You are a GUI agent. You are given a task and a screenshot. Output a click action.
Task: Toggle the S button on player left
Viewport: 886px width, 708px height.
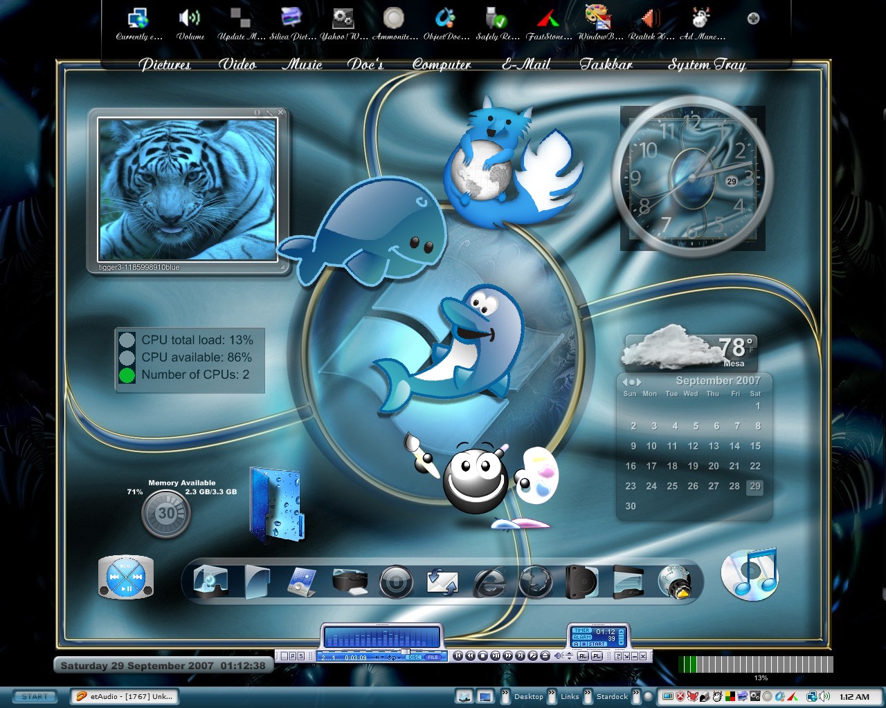pos(301,655)
